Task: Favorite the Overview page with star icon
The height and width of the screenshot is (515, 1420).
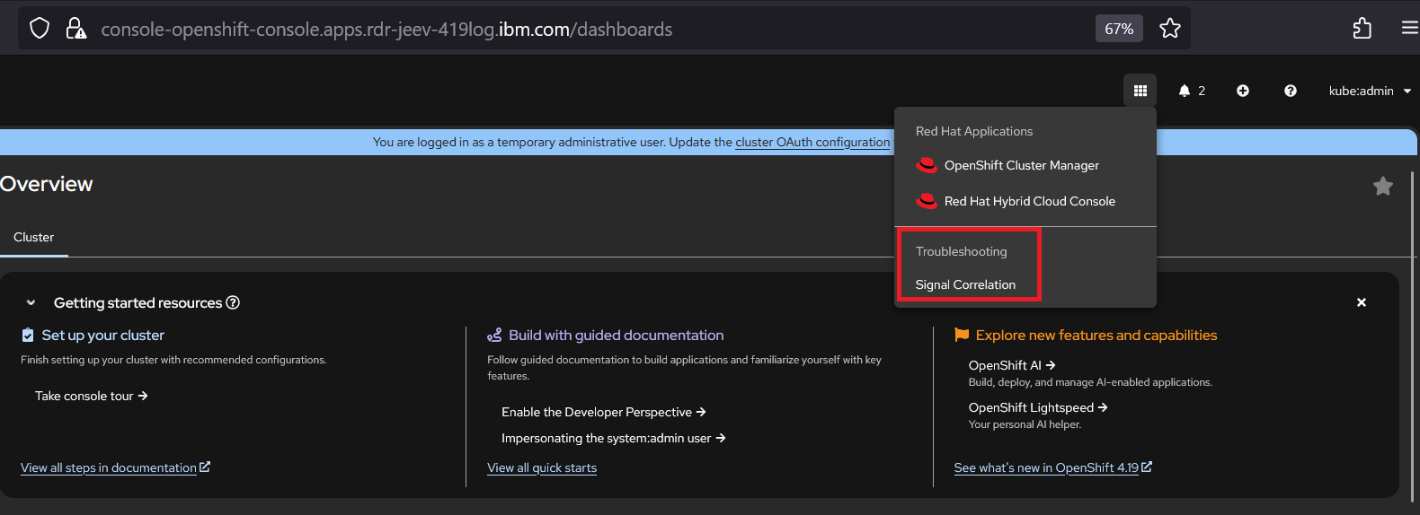Action: pos(1382,186)
